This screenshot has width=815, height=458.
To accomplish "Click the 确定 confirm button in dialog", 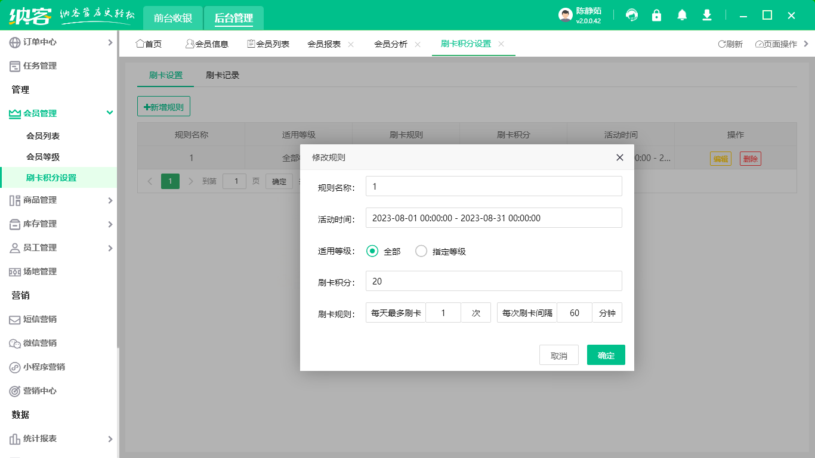I will pos(606,354).
